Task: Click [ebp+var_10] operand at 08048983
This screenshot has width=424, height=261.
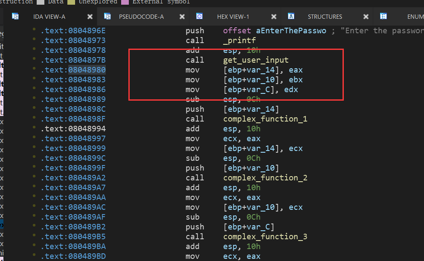Action: tap(251, 80)
